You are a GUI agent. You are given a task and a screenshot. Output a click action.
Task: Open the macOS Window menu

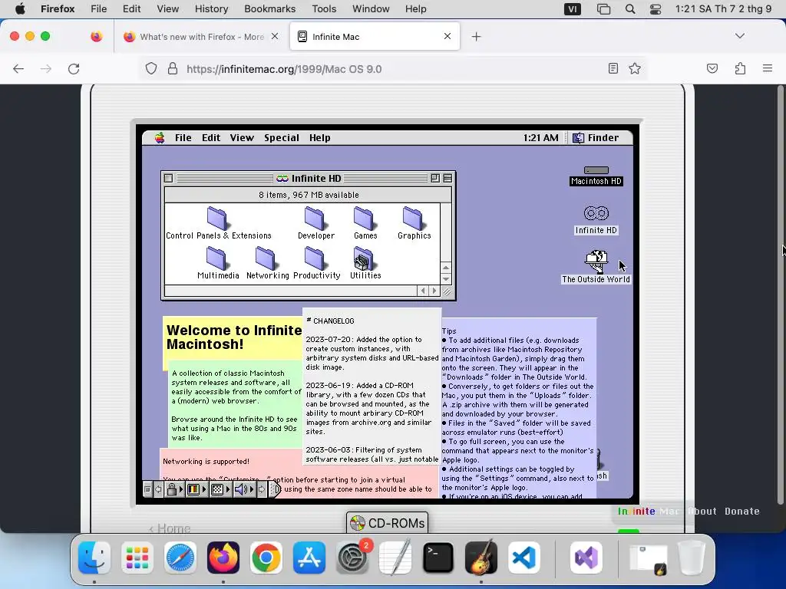point(371,9)
